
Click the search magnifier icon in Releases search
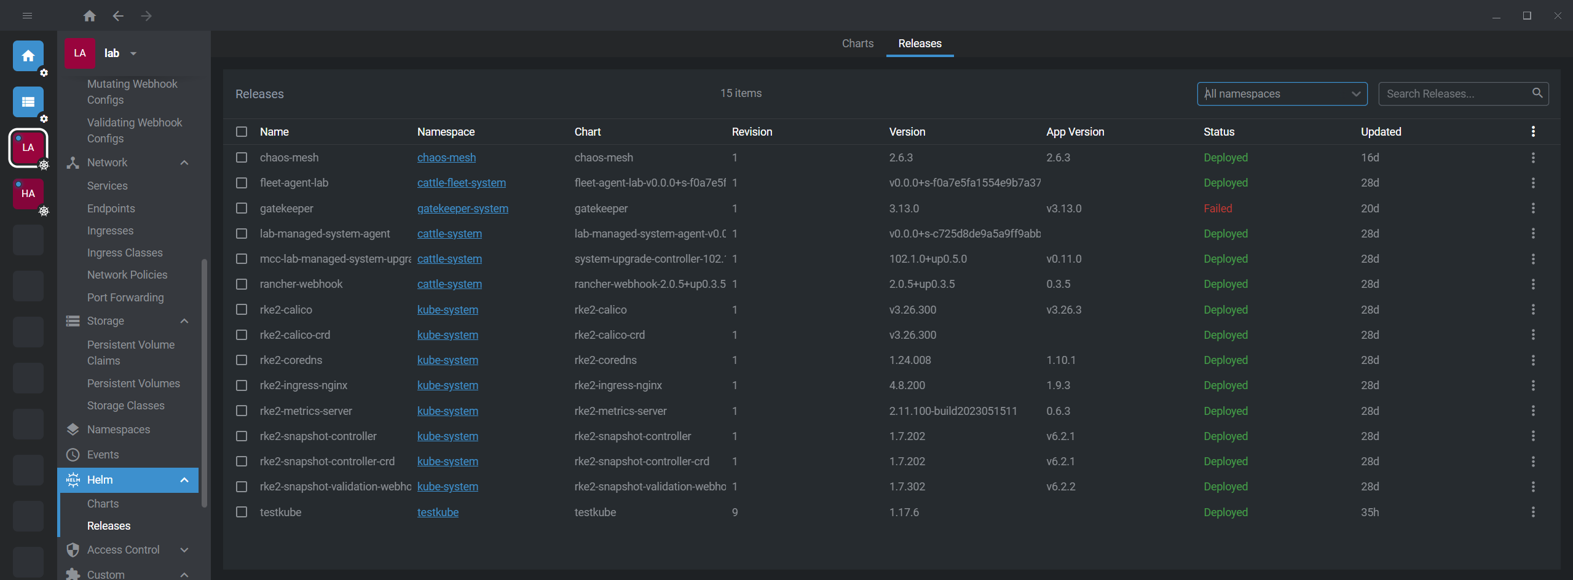click(1537, 93)
